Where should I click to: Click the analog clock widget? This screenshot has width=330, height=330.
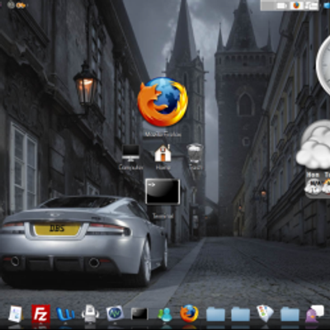pyautogui.click(x=323, y=64)
